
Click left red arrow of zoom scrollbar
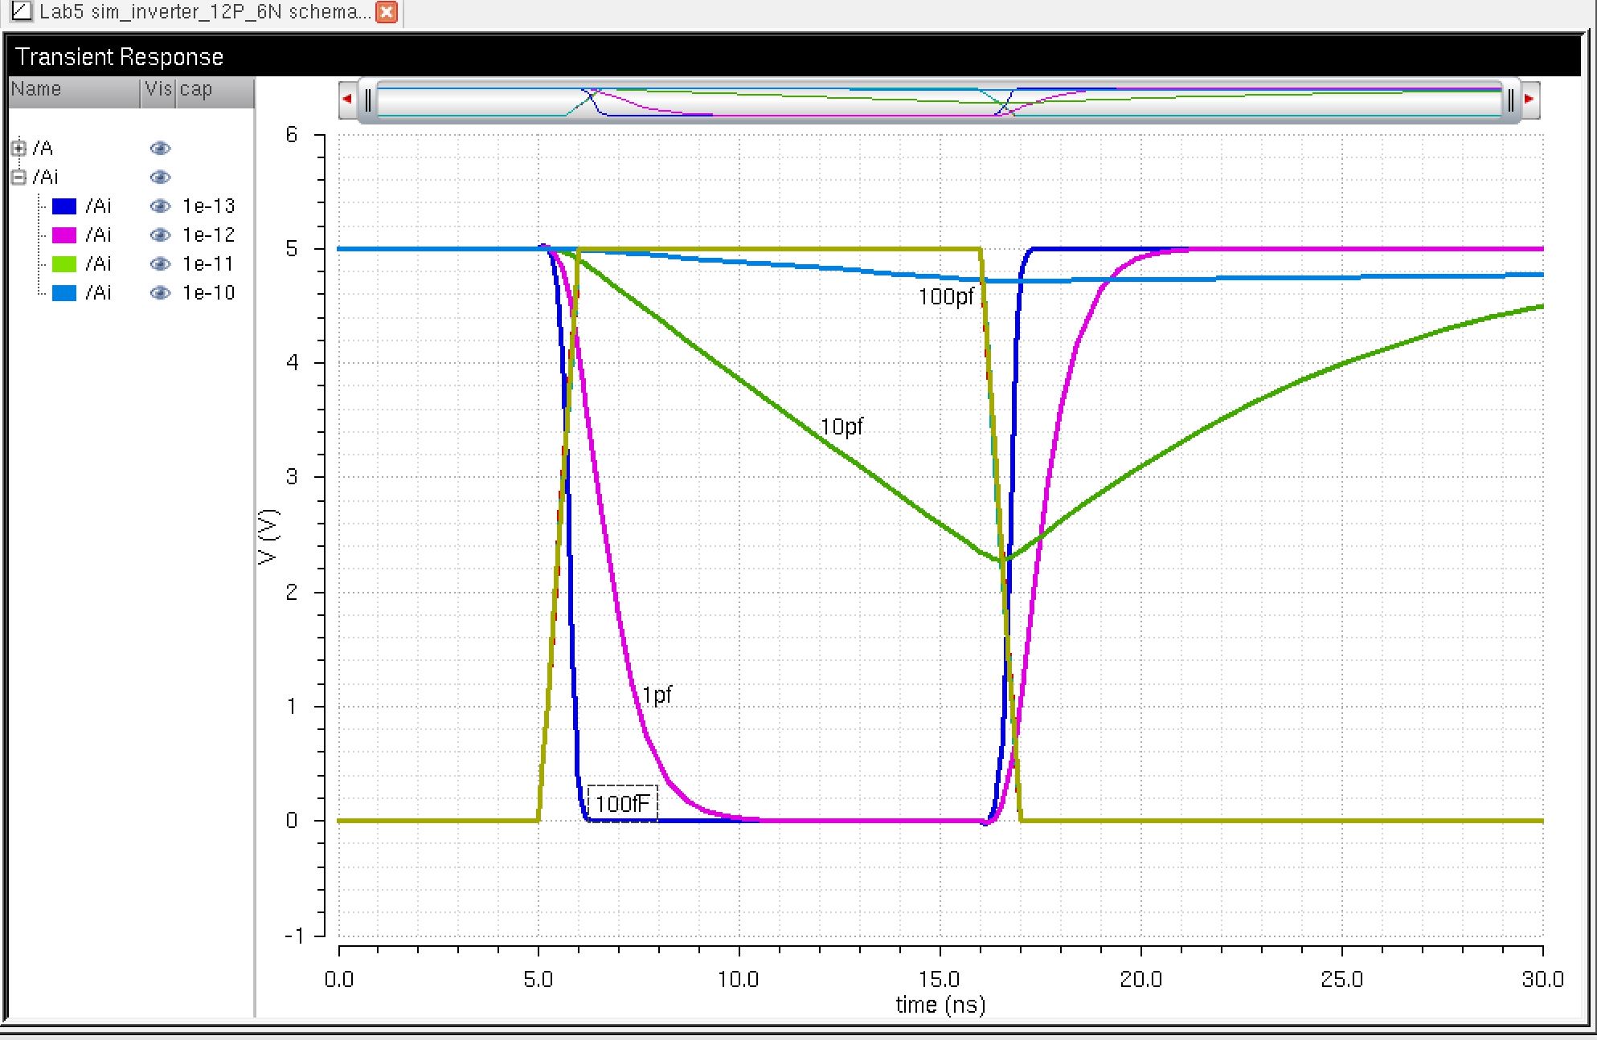tap(347, 100)
